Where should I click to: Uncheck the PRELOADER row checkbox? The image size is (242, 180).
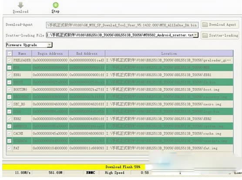click(10, 60)
